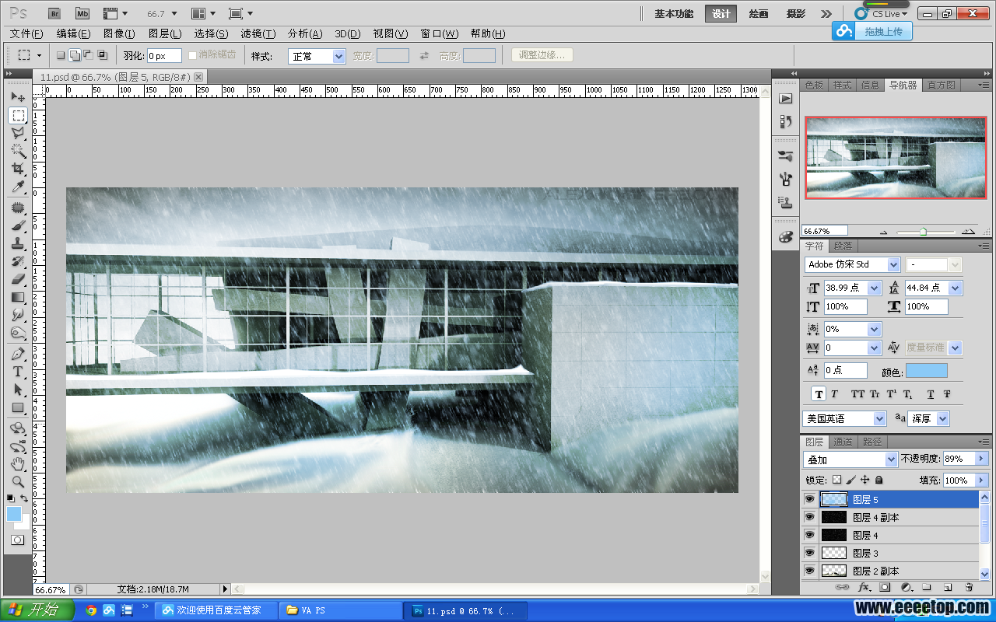Open the language dropdown 美国英语
The height and width of the screenshot is (622, 996).
click(x=844, y=418)
